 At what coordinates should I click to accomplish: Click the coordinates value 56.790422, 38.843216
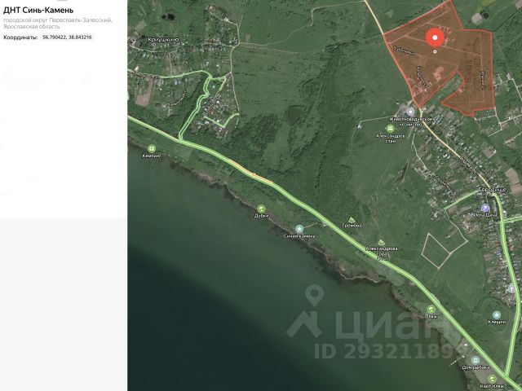point(68,37)
